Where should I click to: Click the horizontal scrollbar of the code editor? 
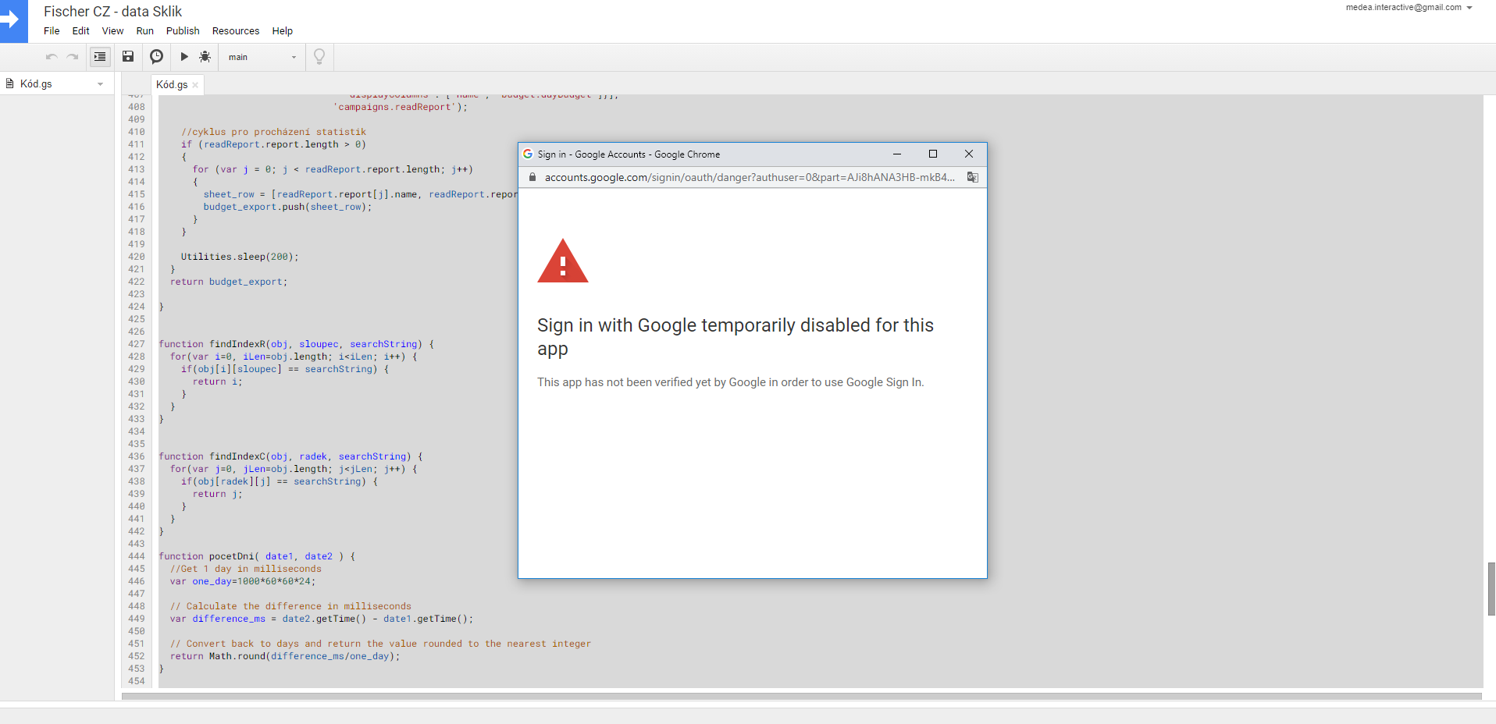[x=802, y=696]
